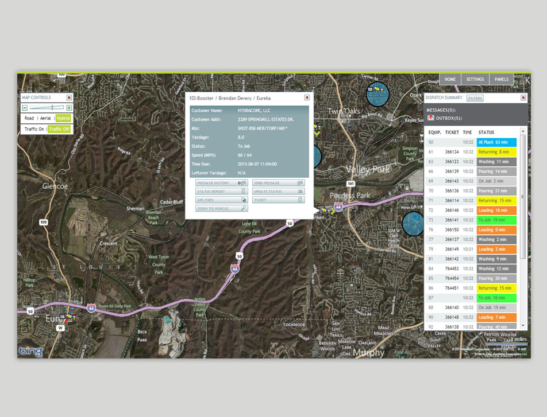Open the Panels menu
The image size is (547, 417).
[x=501, y=79]
